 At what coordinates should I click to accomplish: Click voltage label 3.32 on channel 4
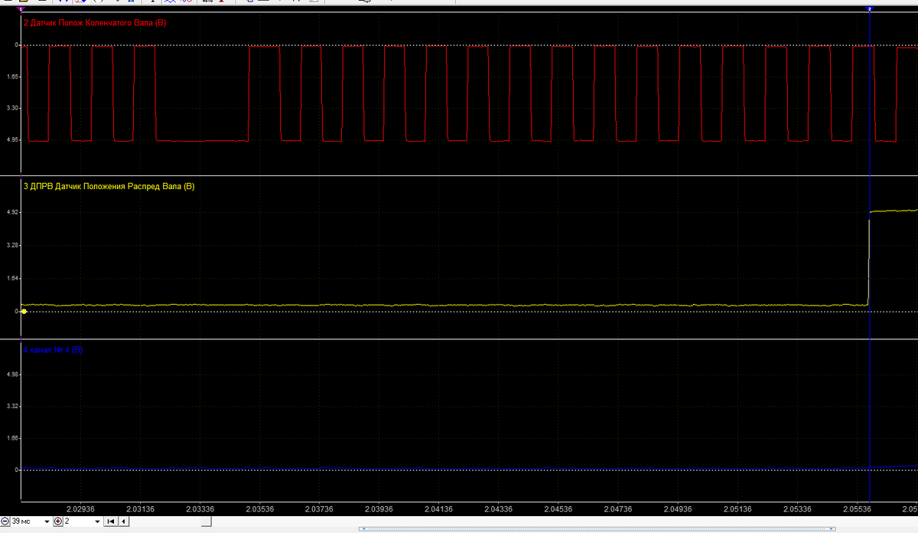point(12,407)
